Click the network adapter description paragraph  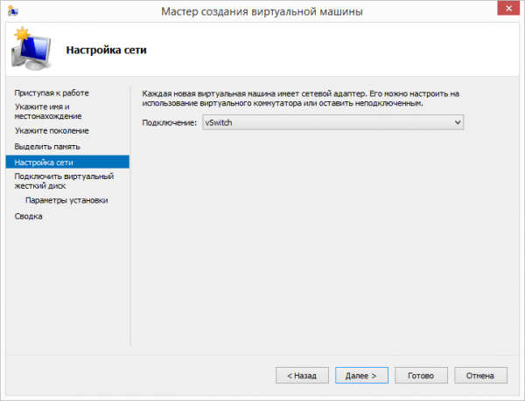(300, 98)
